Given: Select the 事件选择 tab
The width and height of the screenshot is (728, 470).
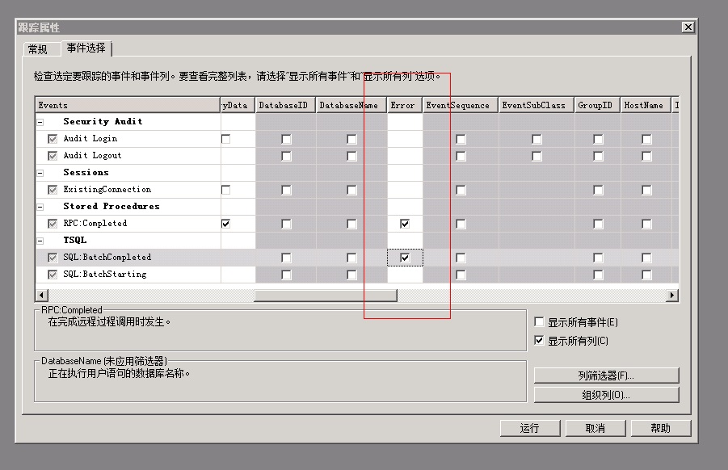Looking at the screenshot, I should click(86, 48).
